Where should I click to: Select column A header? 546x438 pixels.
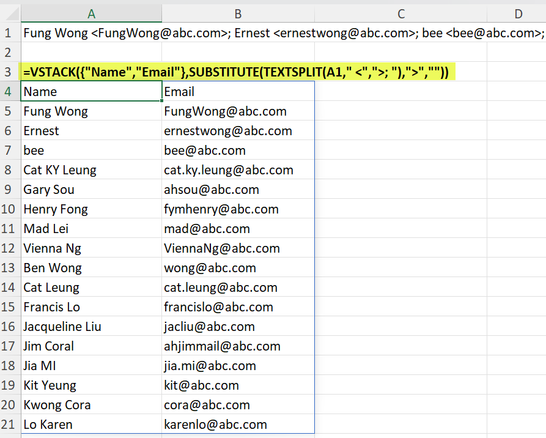91,13
